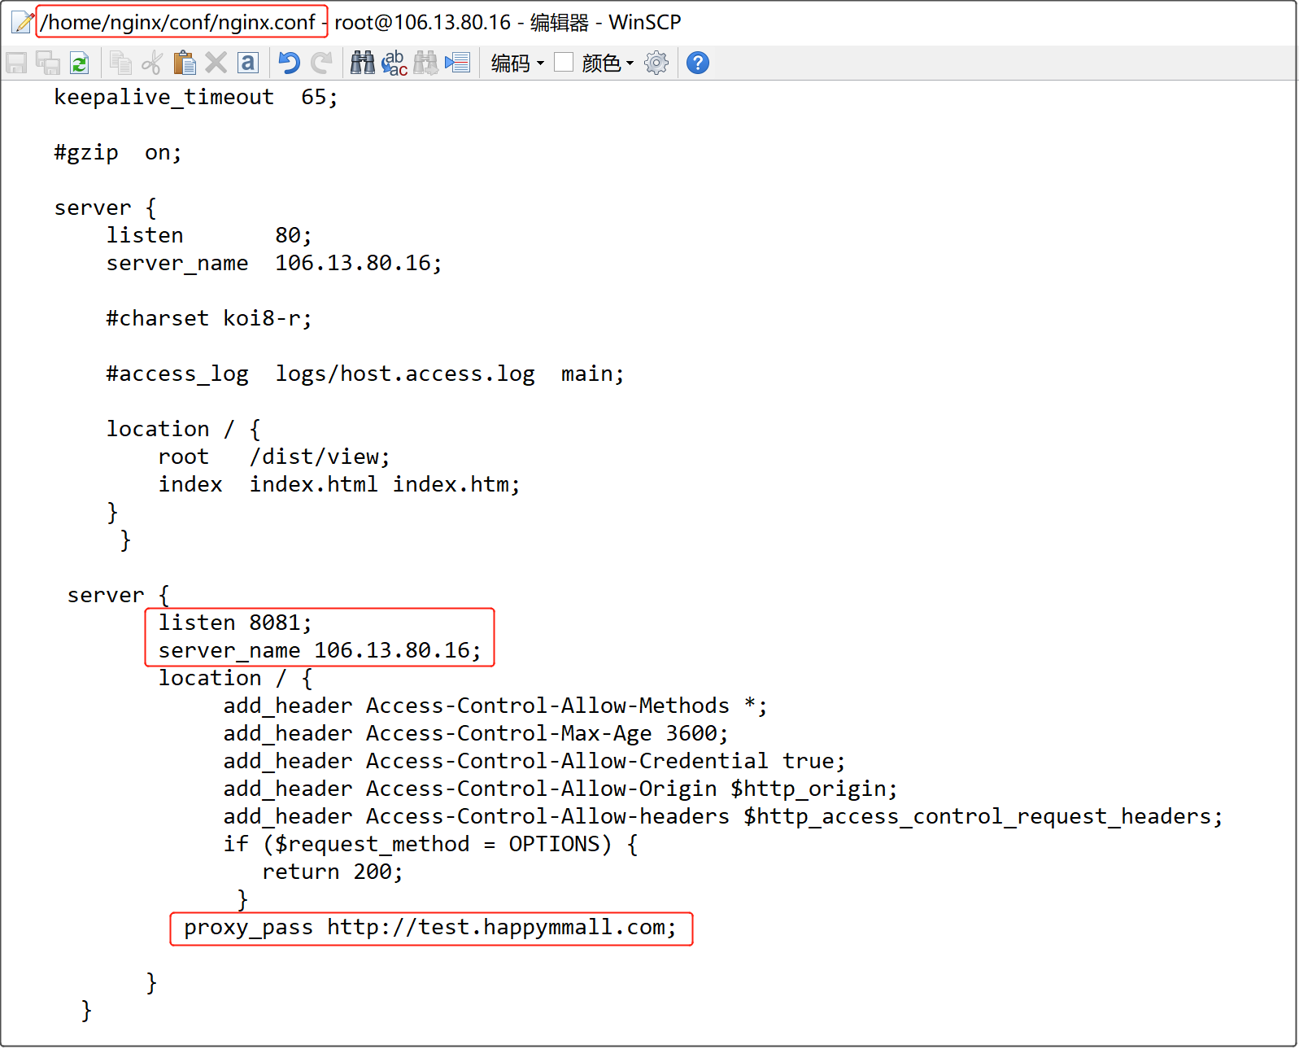This screenshot has height=1049, width=1299.
Task: Click the nginx.conf file path in title bar
Action: point(178,22)
